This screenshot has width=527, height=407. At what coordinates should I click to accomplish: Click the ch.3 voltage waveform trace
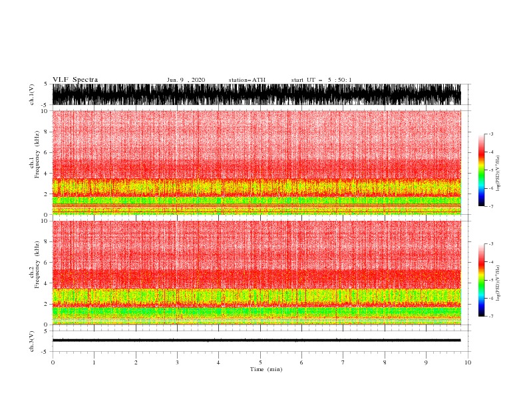point(256,340)
